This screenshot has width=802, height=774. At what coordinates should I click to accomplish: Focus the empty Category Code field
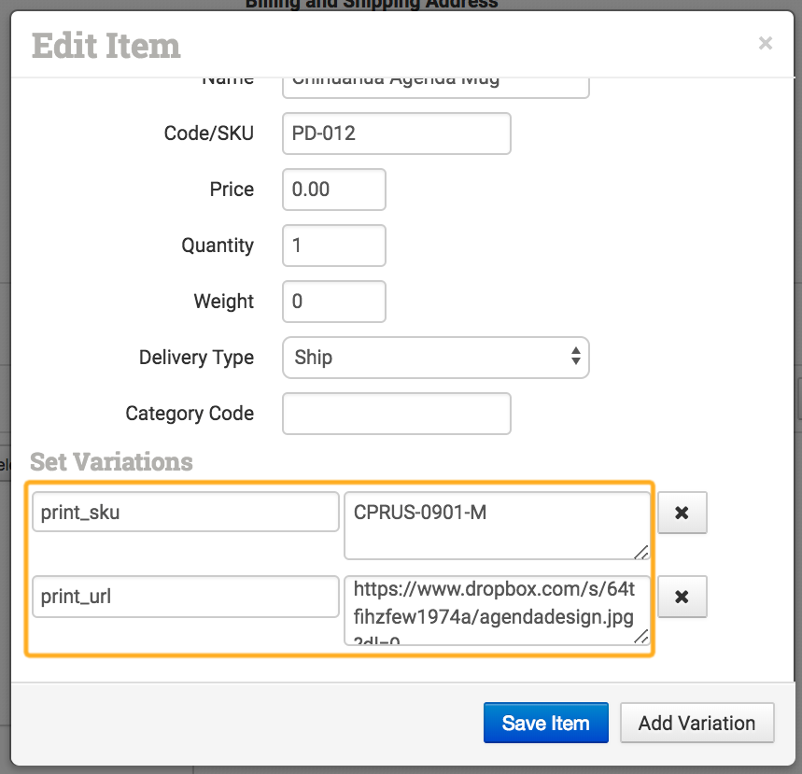pyautogui.click(x=396, y=414)
